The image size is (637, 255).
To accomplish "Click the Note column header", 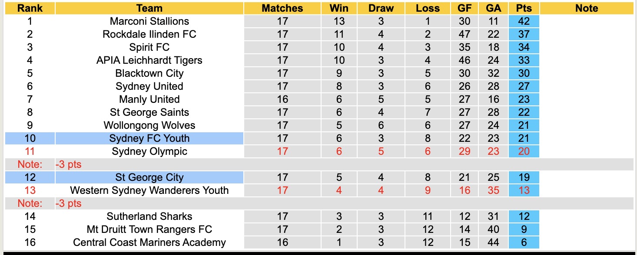I will 587,8.
